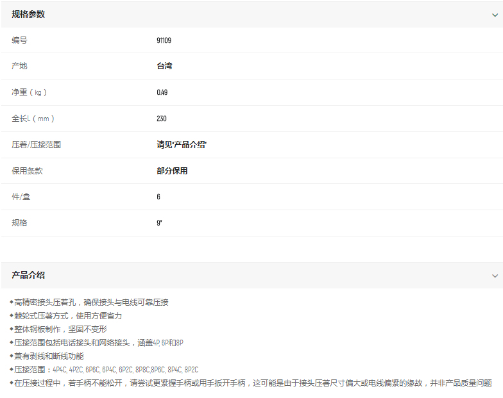
Task: Click the 规格参数 section title
Action: point(28,14)
